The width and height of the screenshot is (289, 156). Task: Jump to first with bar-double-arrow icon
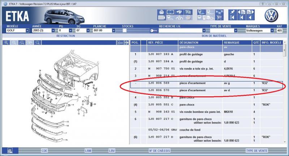pos(233,17)
